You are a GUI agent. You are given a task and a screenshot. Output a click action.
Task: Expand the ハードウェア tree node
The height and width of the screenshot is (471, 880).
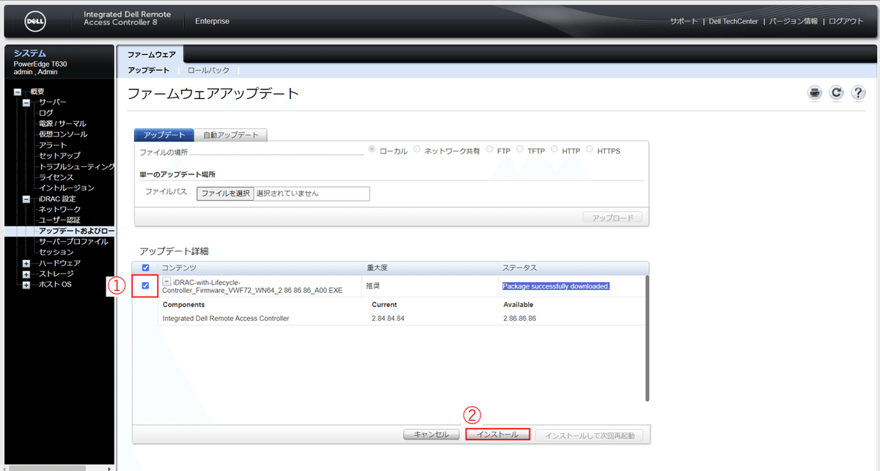point(26,264)
